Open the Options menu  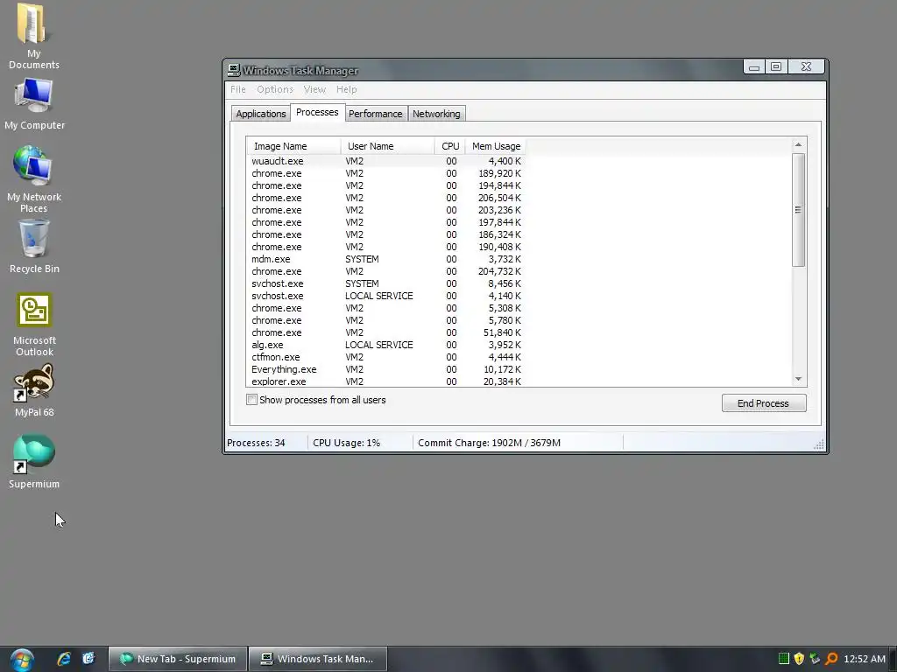274,90
